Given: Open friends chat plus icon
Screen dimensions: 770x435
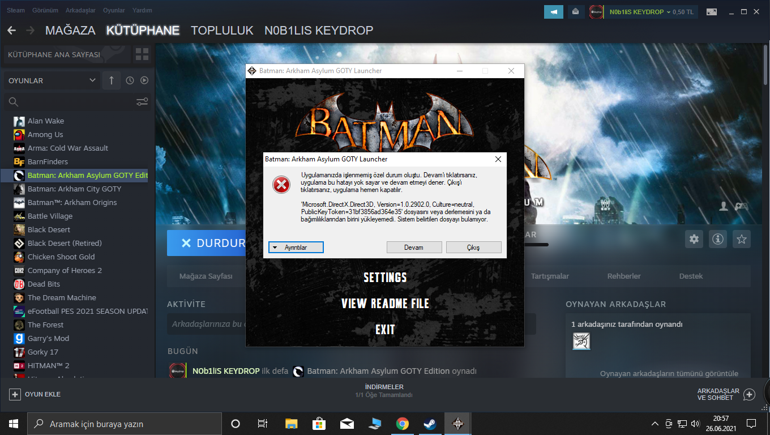Looking at the screenshot, I should coord(749,394).
